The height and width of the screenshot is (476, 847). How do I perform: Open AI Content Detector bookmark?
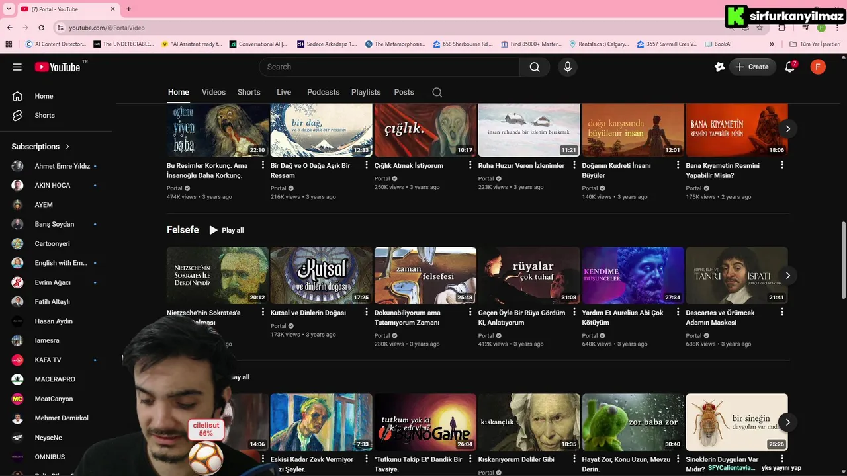point(56,44)
